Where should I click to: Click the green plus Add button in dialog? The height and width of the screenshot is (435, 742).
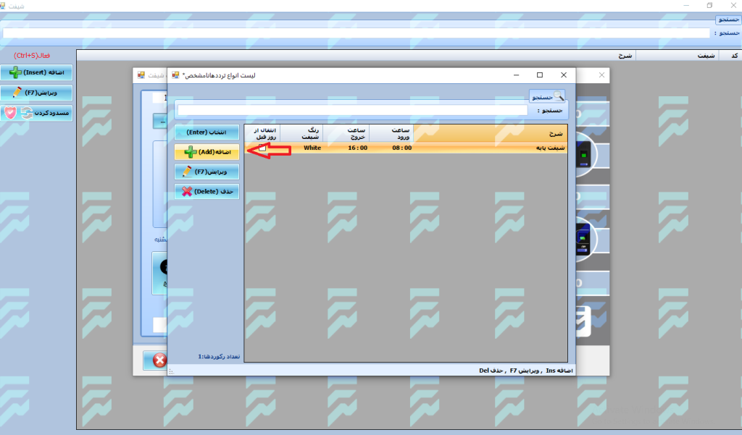207,151
